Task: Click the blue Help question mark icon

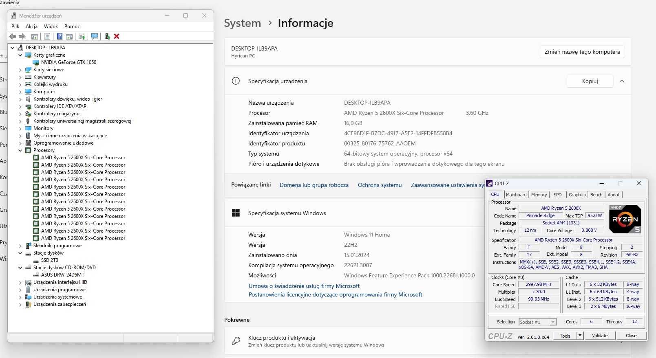Action: click(60, 36)
